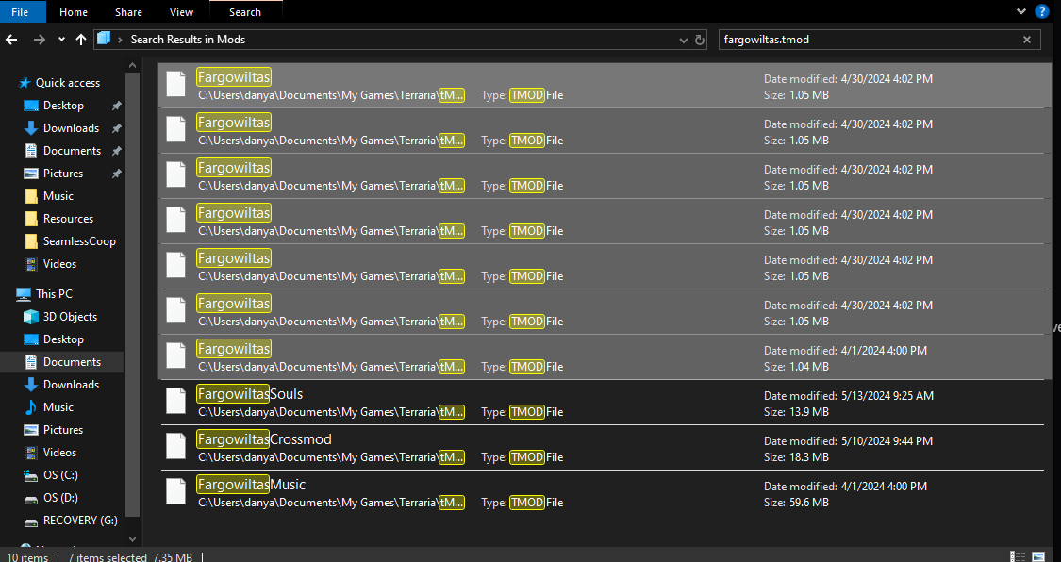Screen dimensions: 1061x562
Task: Click the 13.9 MB size of FargowiltasSouls
Action: pos(808,412)
